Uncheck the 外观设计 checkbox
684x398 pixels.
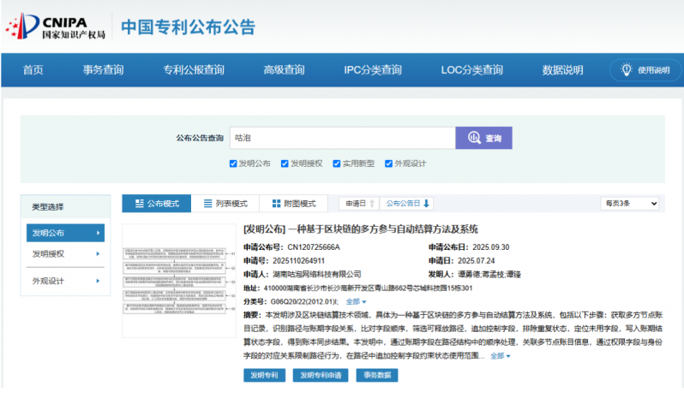pyautogui.click(x=390, y=163)
